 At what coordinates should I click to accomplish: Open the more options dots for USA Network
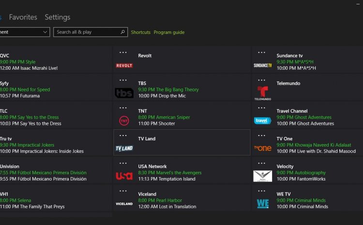[x=123, y=163]
